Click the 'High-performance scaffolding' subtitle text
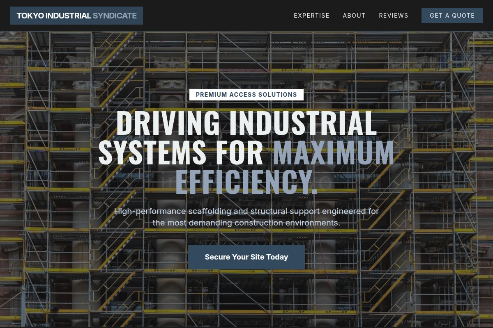 click(x=246, y=217)
